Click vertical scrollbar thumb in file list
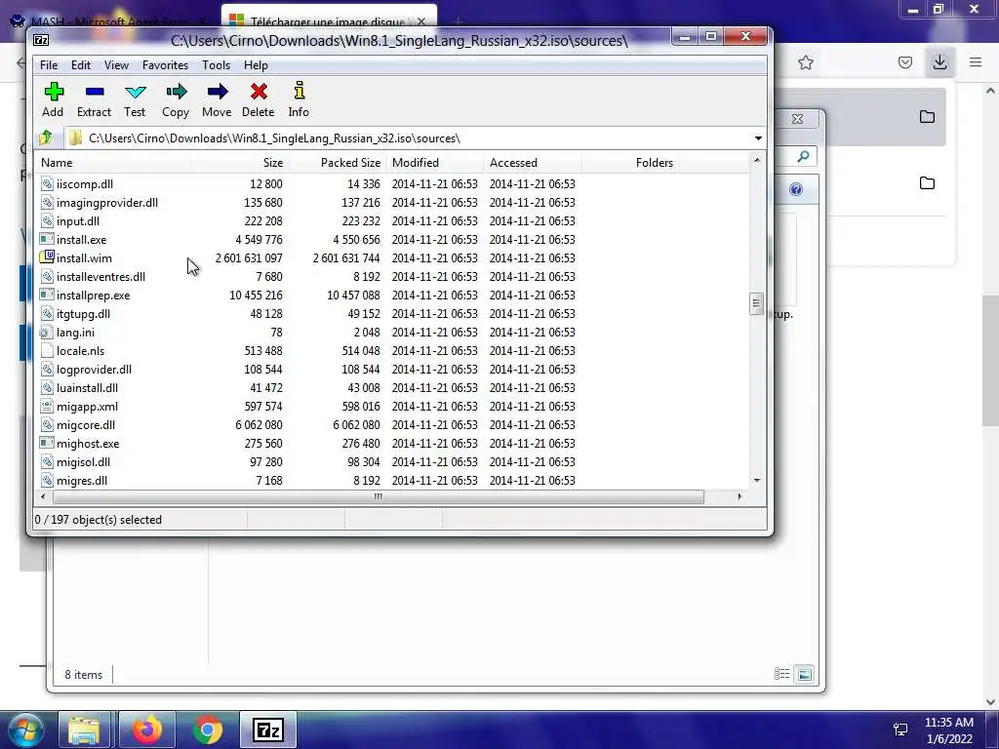 (x=756, y=303)
